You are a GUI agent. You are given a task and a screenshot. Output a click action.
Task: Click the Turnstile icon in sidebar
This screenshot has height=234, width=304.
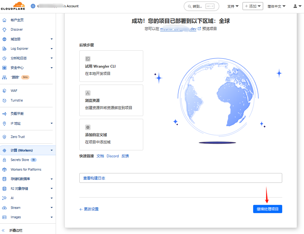click(4, 101)
